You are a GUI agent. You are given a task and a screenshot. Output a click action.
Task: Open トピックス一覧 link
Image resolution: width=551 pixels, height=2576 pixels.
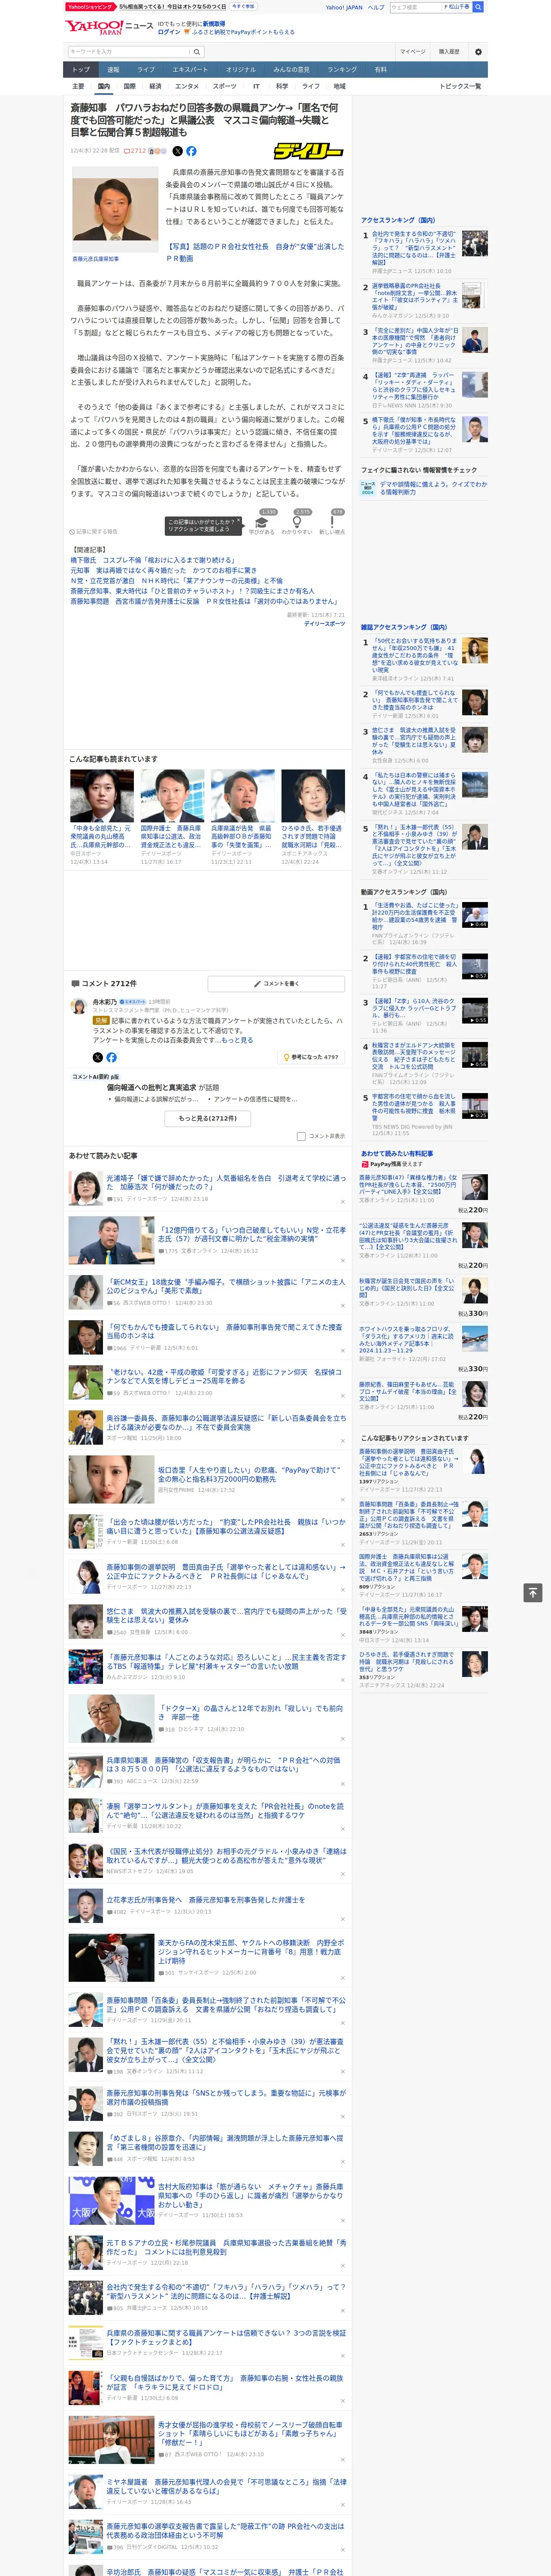coord(460,86)
